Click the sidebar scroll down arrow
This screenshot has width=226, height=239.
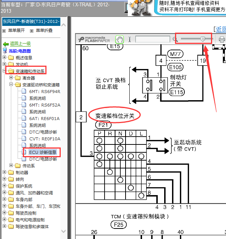63,231
